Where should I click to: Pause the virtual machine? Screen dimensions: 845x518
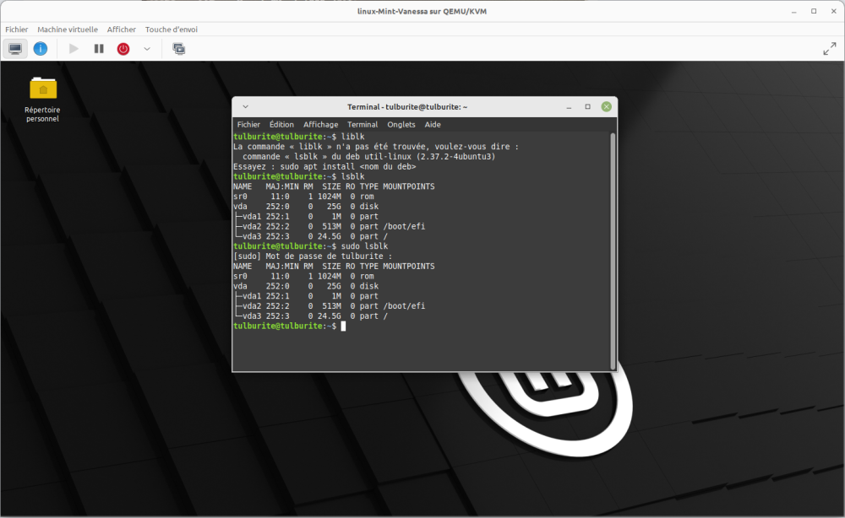coord(99,49)
